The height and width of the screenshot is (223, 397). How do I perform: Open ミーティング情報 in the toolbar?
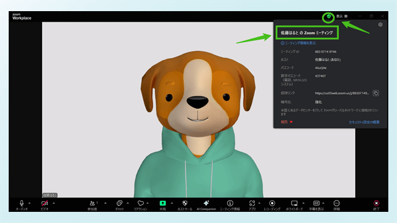click(x=230, y=205)
